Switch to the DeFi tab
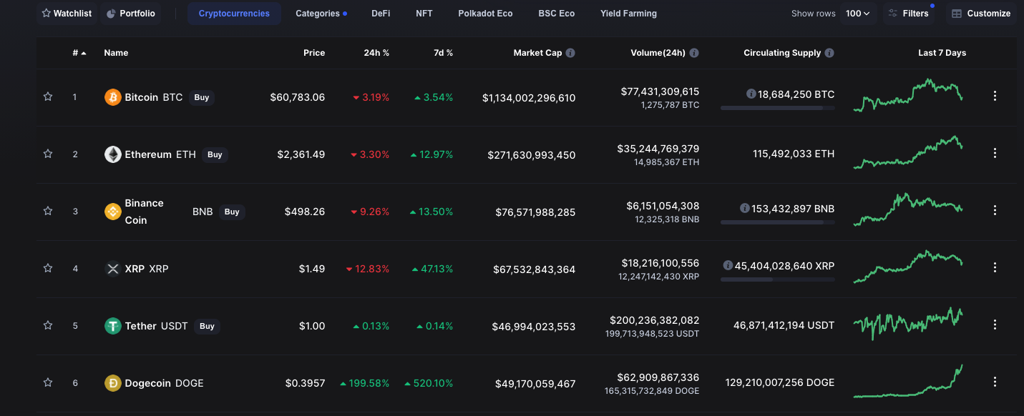Viewport: 1024px width, 416px height. 381,14
